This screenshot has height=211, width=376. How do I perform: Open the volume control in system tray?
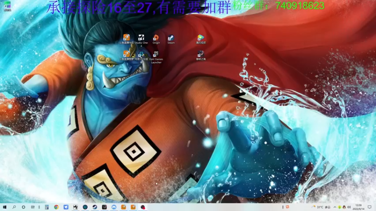(x=349, y=207)
